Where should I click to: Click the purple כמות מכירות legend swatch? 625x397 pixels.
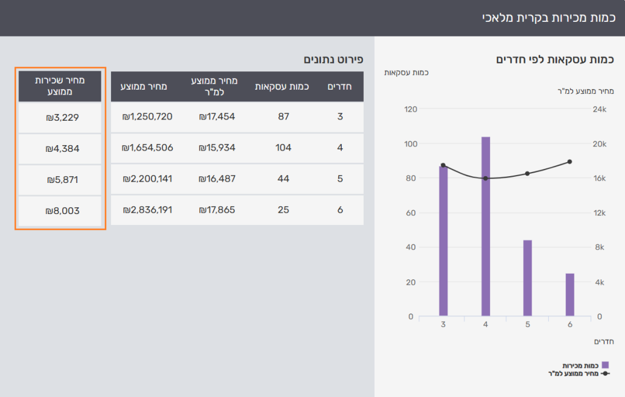pos(605,365)
